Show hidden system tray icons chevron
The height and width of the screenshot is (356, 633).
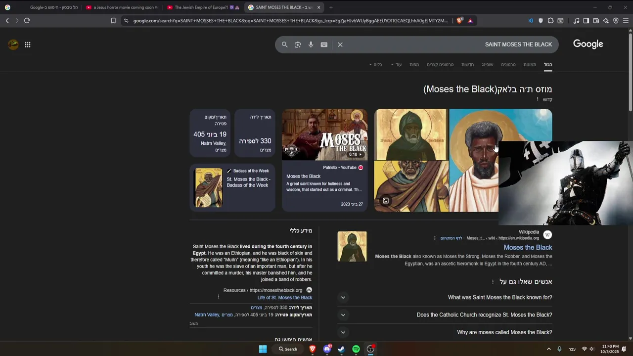548,349
